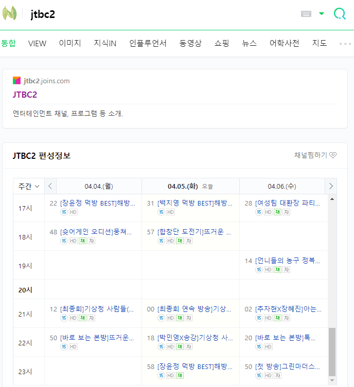Switch to the VIEW tab

[x=37, y=44]
